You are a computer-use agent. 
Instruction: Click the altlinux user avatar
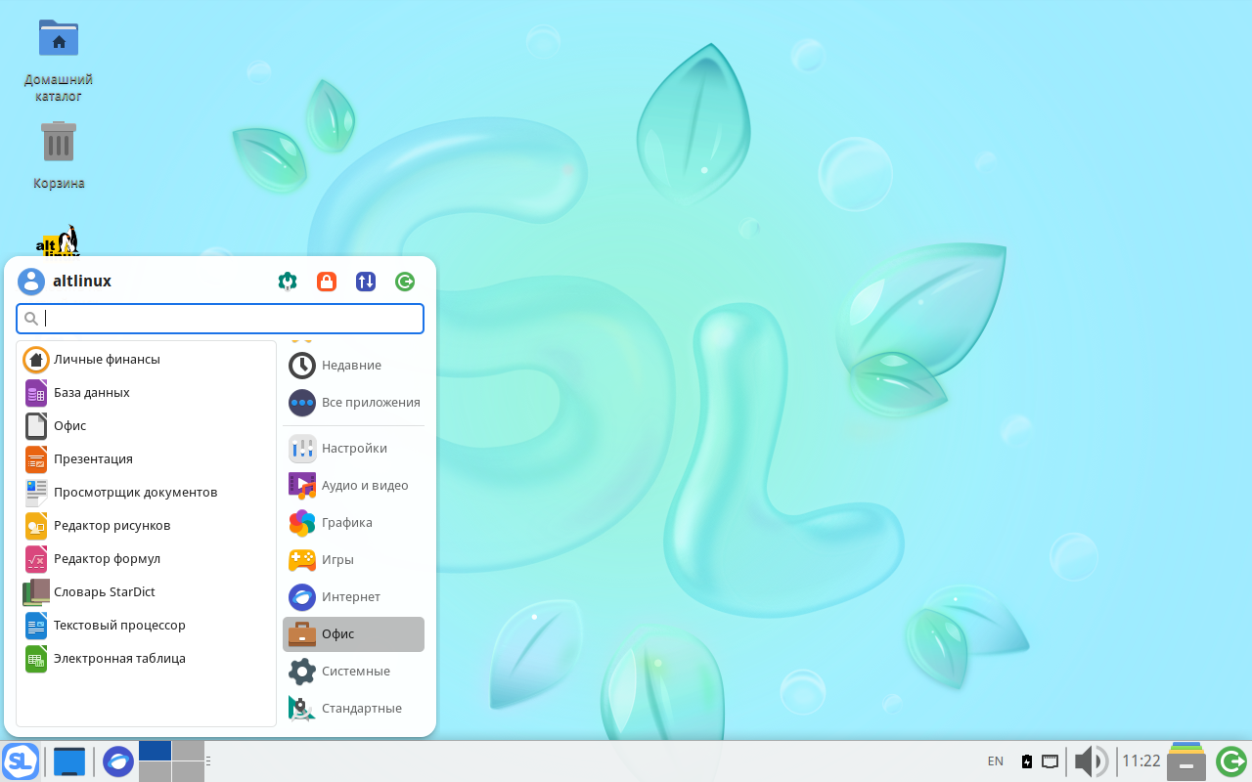pyautogui.click(x=31, y=281)
